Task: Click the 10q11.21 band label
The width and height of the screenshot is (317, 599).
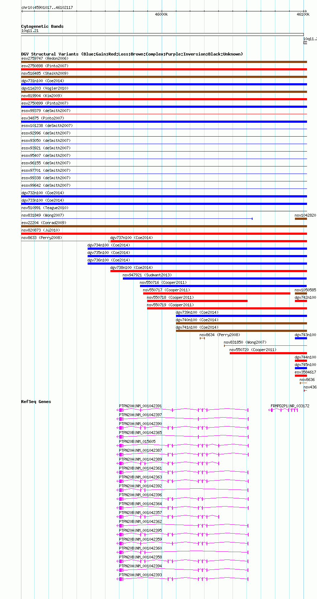Action: coord(30,31)
